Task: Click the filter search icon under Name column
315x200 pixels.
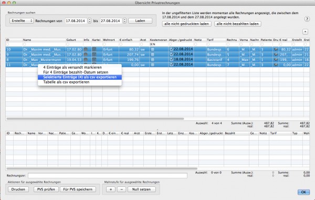Action: [24, 44]
